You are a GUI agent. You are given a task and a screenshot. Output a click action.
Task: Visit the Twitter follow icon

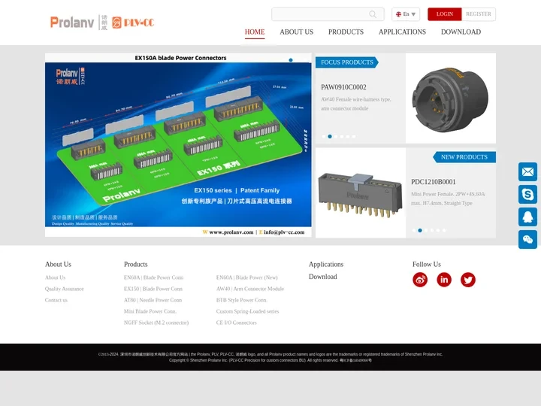pyautogui.click(x=468, y=280)
